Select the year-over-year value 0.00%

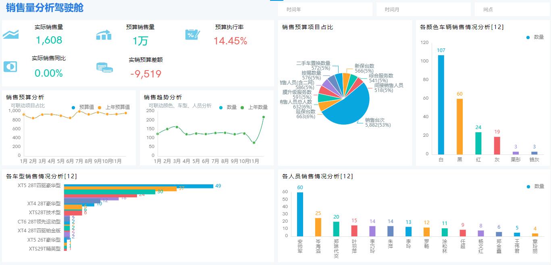point(49,73)
